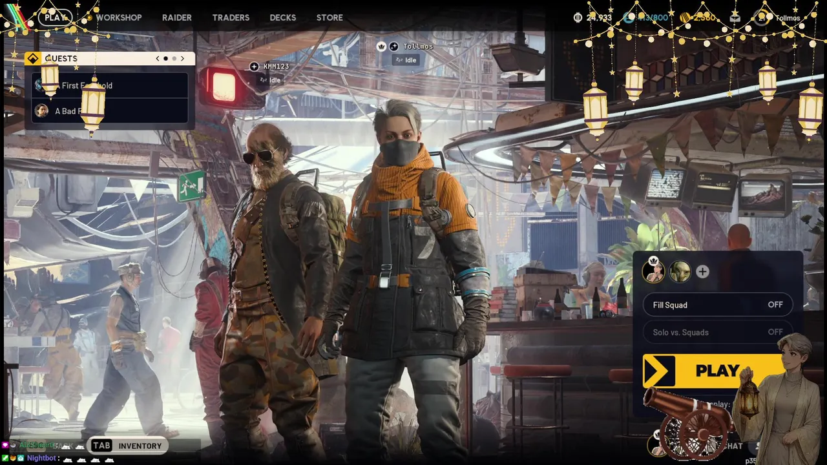The image size is (827, 465).
Task: Go to next quest page arrow
Action: [x=182, y=58]
